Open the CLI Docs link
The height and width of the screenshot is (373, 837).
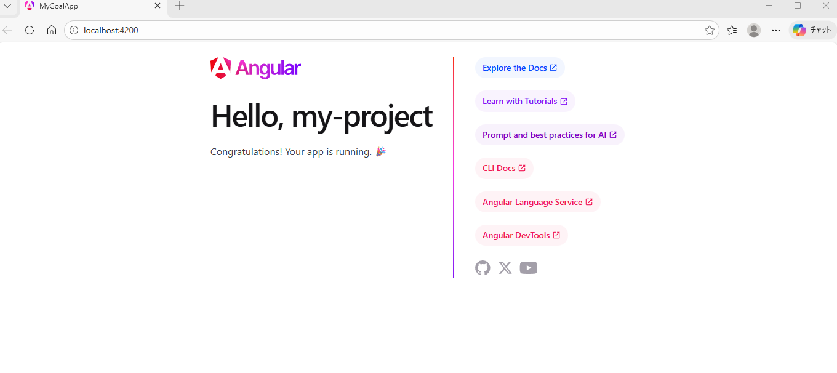click(x=504, y=168)
